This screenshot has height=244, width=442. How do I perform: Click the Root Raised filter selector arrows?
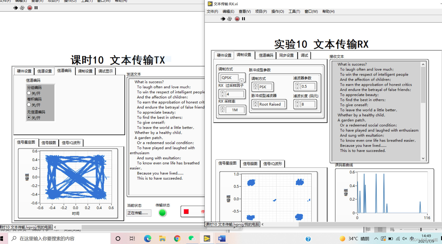click(x=255, y=104)
